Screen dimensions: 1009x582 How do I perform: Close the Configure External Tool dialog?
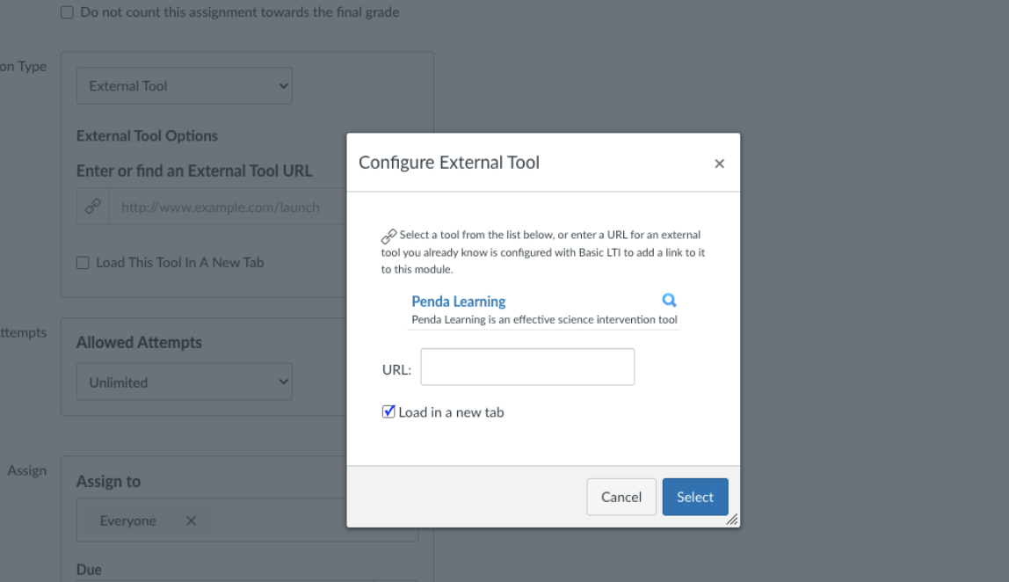pyautogui.click(x=720, y=164)
